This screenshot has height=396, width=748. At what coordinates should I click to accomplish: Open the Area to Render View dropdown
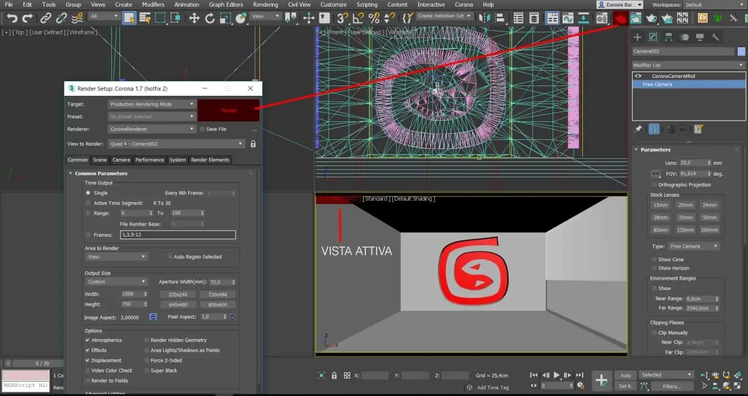116,257
